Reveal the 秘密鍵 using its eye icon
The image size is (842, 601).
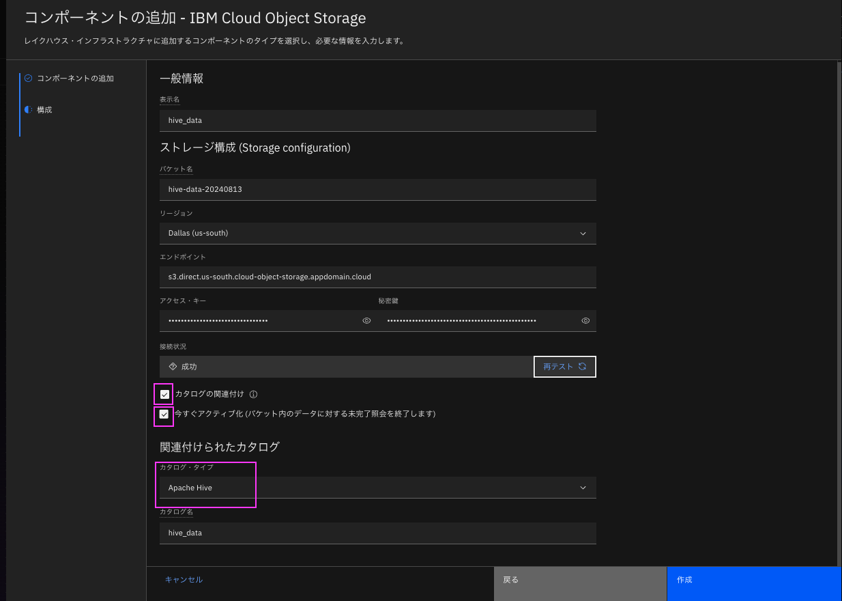tap(585, 321)
